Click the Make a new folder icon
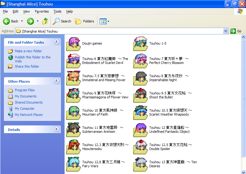Viewport: 246px width, 174px height. click(10, 51)
